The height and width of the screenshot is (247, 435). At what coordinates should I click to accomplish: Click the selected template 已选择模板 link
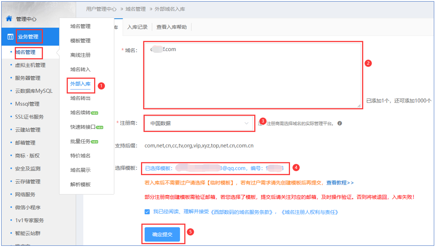coord(214,168)
